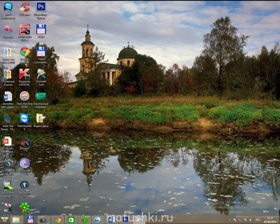Select the Total Commander desktop shortcut

(41, 52)
